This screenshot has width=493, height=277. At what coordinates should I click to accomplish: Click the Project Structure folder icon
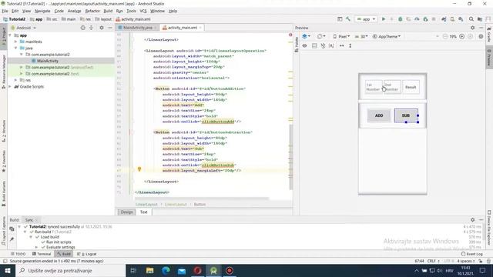(480, 19)
